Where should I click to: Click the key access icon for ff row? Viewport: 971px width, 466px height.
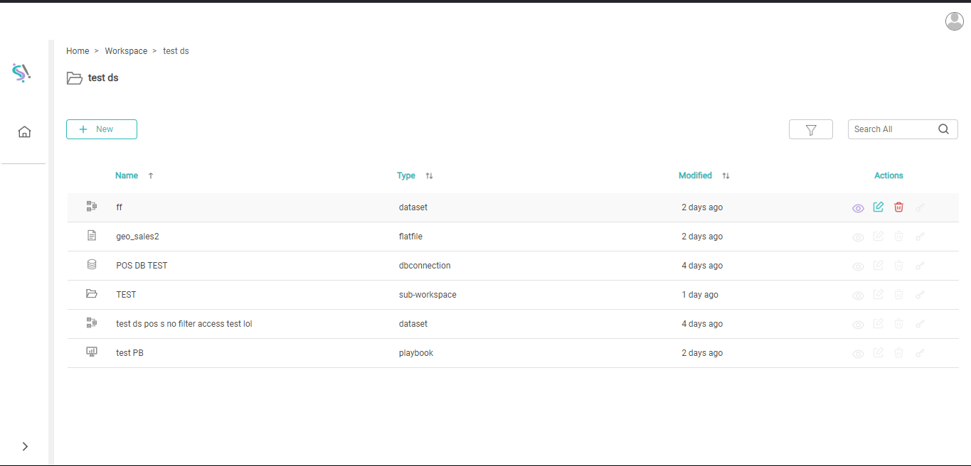click(x=920, y=208)
